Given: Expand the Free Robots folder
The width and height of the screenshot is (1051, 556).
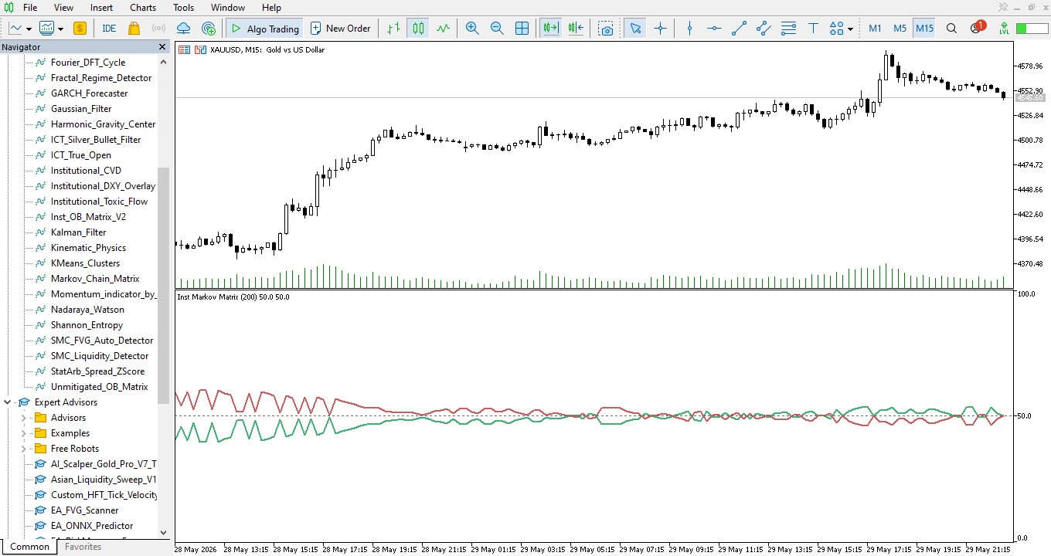Looking at the screenshot, I should tap(23, 449).
